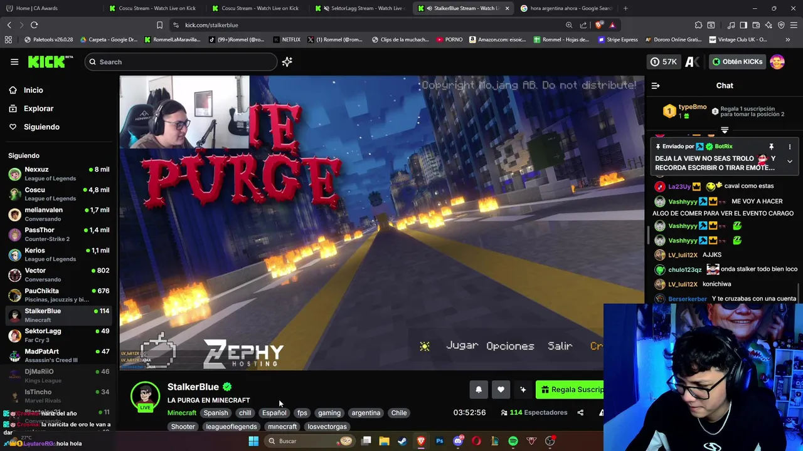Select SektorLagg channel in sidebar
This screenshot has width=803, height=451.
pyautogui.click(x=60, y=335)
